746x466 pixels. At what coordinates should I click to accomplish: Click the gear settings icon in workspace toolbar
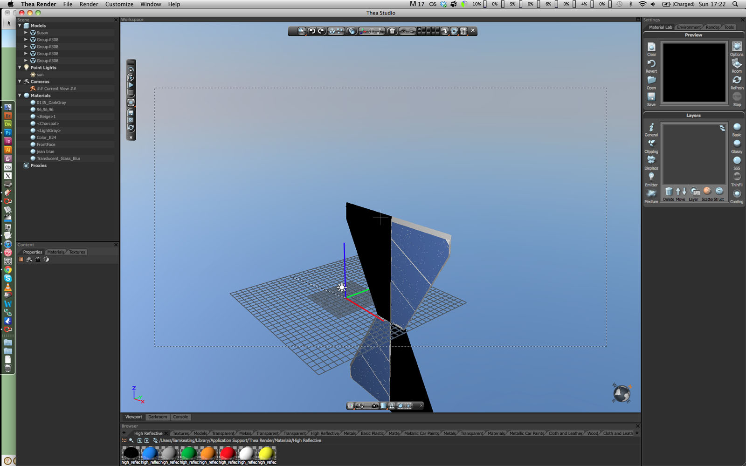[x=454, y=31]
